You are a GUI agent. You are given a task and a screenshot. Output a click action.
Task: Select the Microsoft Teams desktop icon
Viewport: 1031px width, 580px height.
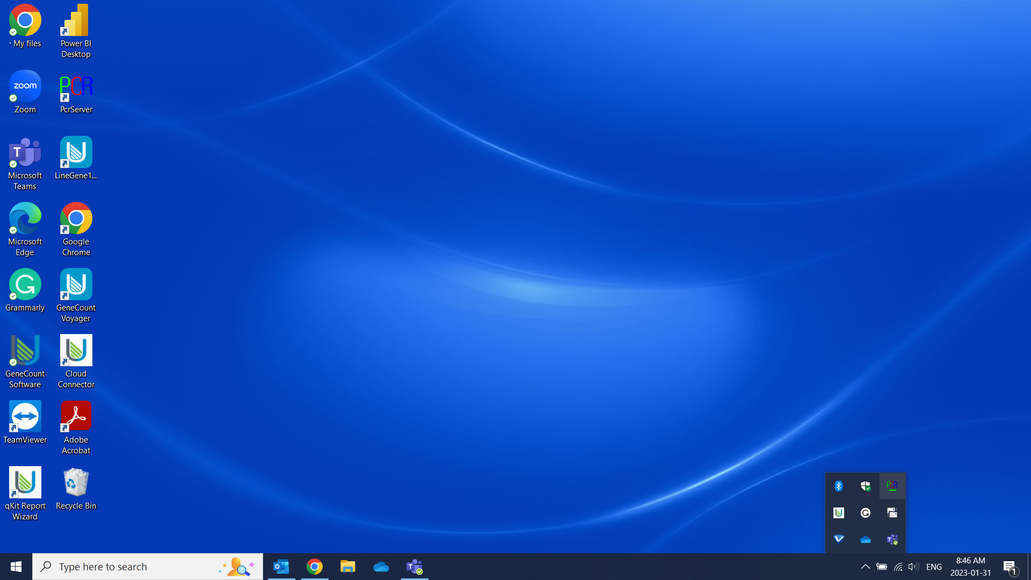click(25, 163)
